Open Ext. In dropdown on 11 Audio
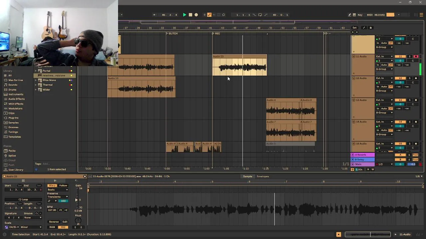426x239 pixels. click(x=384, y=56)
